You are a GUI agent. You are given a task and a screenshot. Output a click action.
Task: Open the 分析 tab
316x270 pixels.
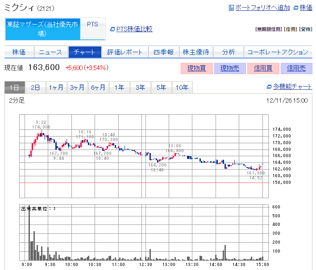pyautogui.click(x=228, y=52)
